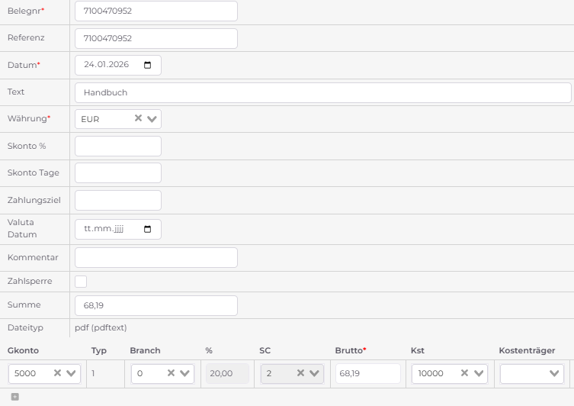Select the Skonto % input field
The width and height of the screenshot is (574, 406).
(118, 146)
